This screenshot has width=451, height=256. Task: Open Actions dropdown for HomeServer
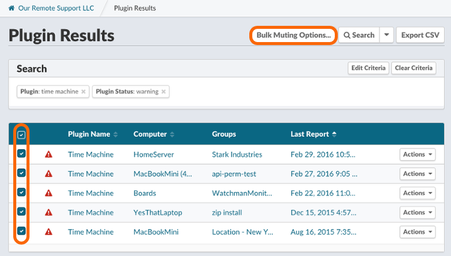point(417,154)
